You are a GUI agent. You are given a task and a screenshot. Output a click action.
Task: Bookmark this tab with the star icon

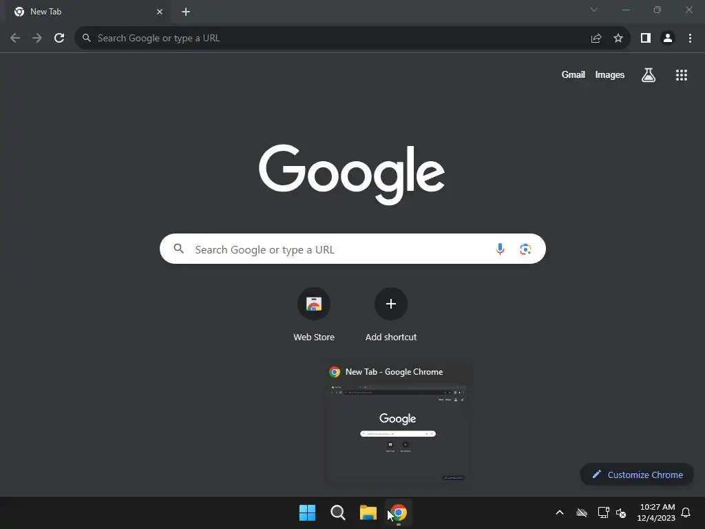618,39
